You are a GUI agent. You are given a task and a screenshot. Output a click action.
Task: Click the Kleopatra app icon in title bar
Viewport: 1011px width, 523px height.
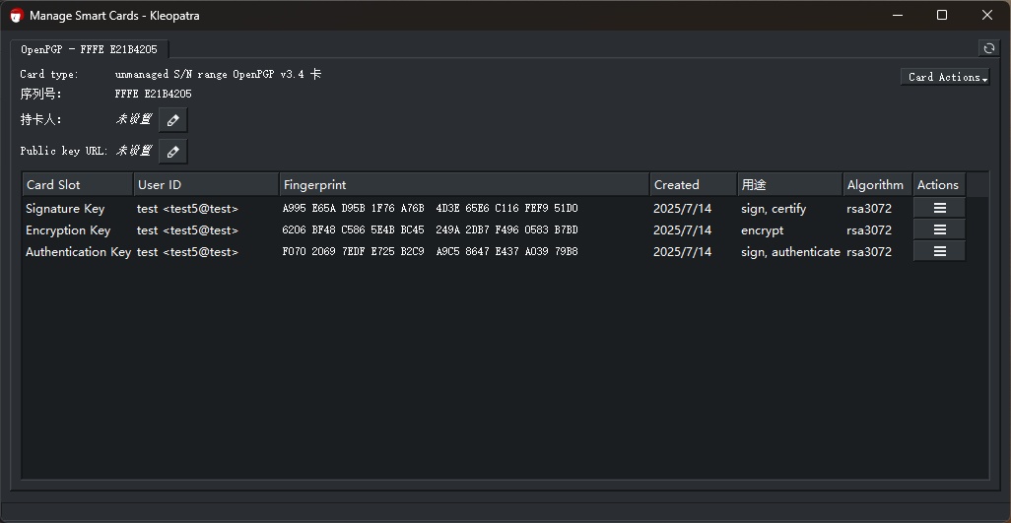[17, 16]
